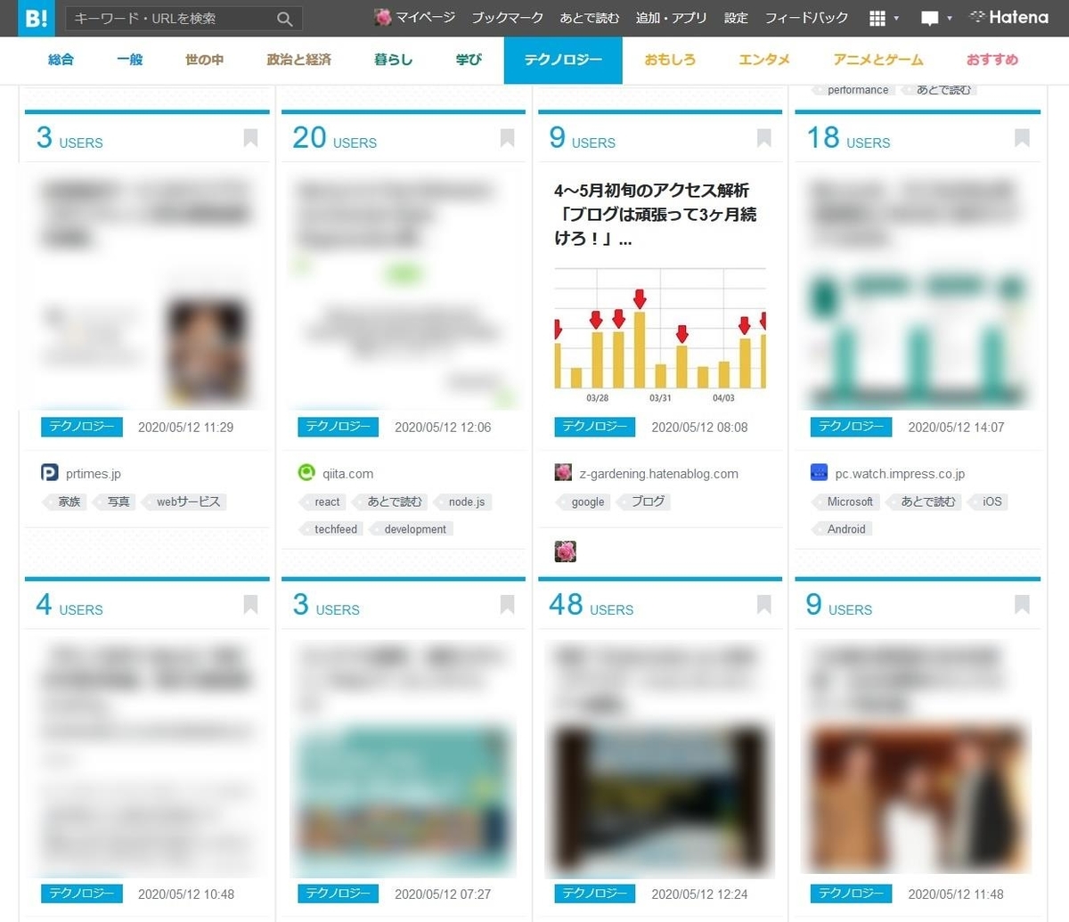This screenshot has height=922, width=1069.
Task: Select the 政治と経済 tab
Action: coord(298,60)
